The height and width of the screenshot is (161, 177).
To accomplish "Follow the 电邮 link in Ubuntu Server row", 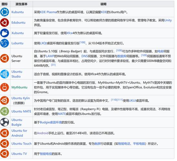I will click(x=160, y=51).
